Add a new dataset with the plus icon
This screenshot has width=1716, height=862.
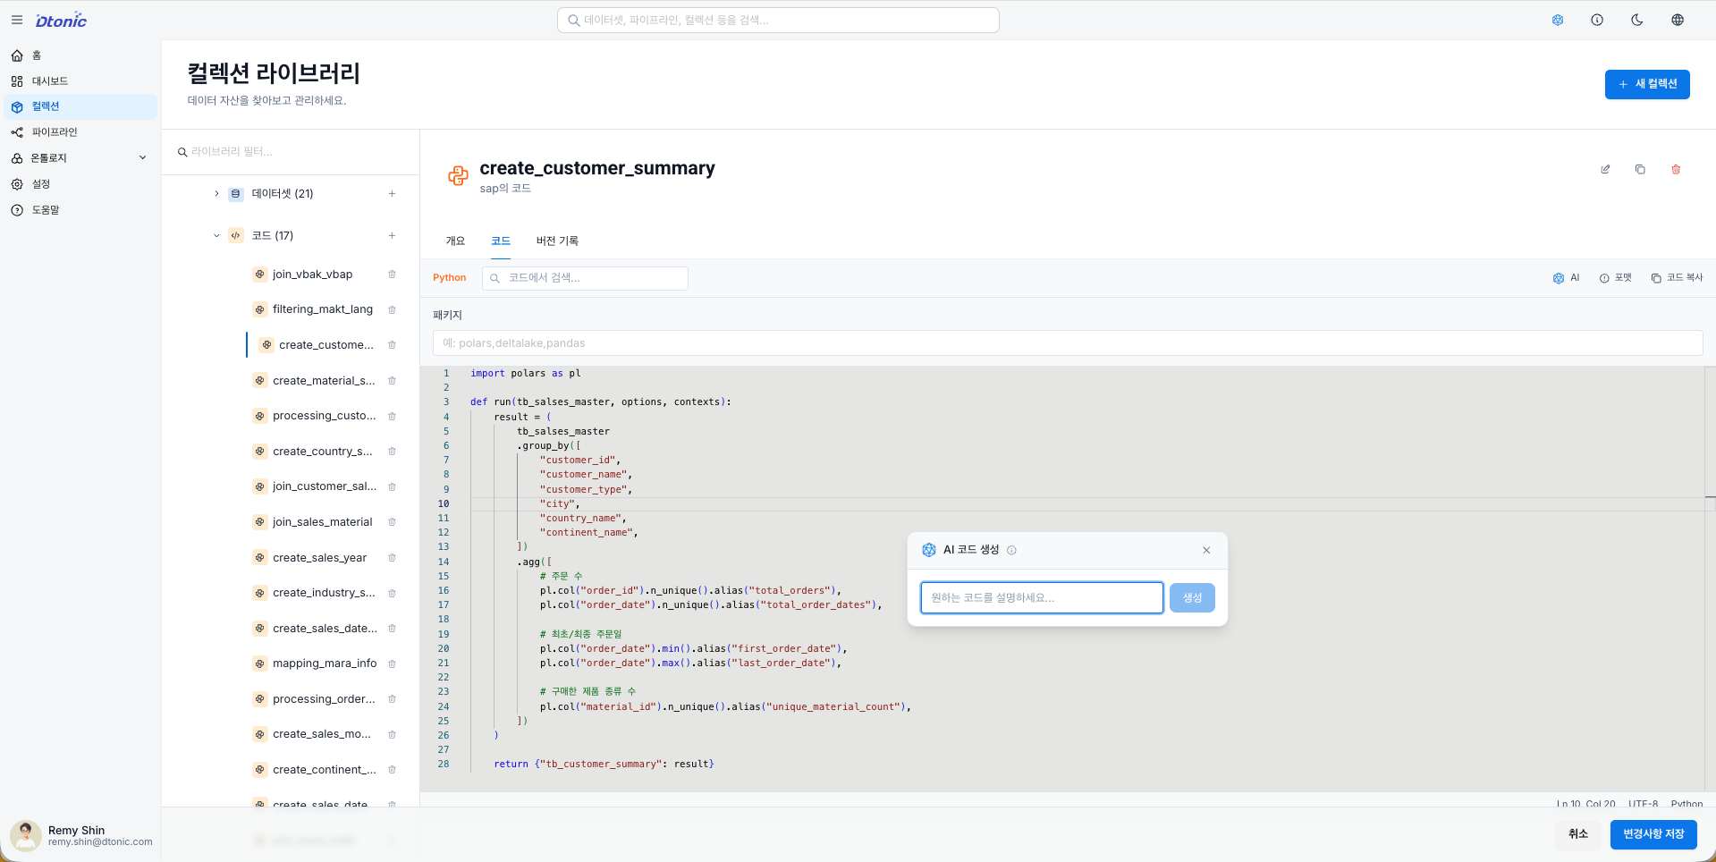[392, 193]
